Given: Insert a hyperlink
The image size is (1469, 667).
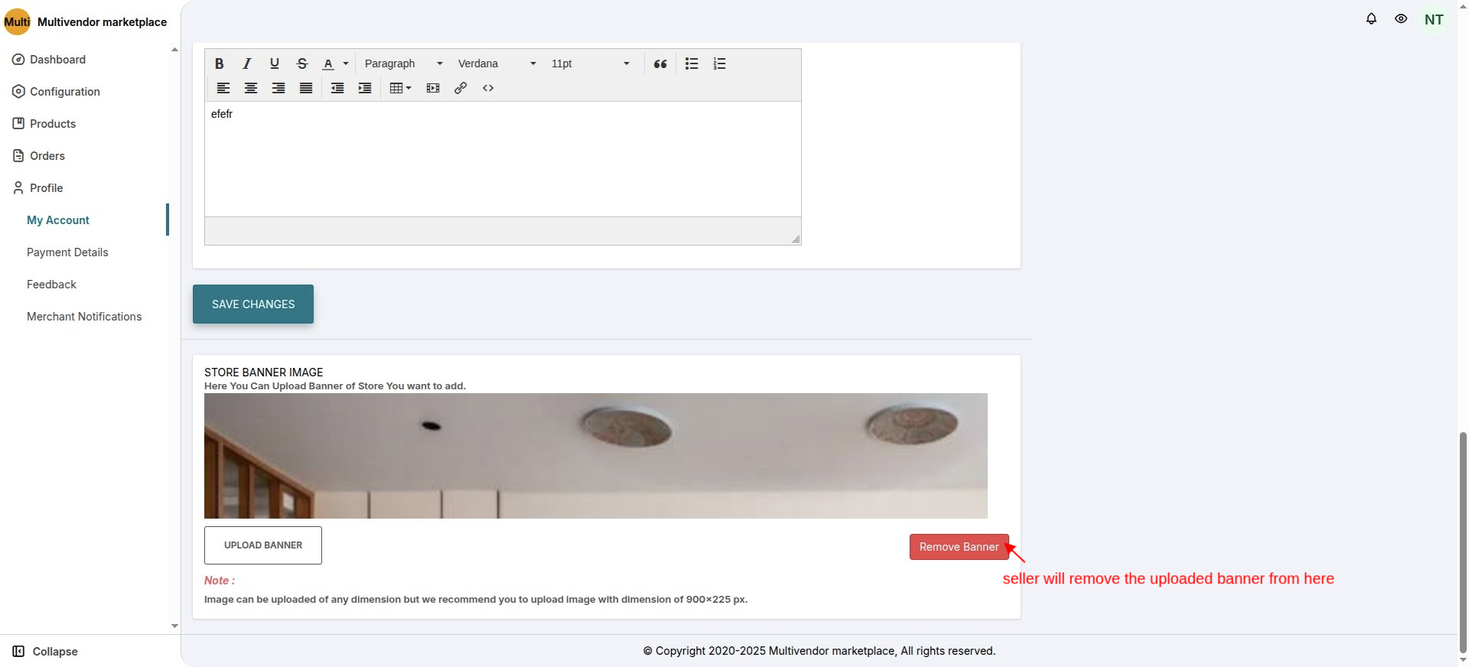Looking at the screenshot, I should coord(461,88).
